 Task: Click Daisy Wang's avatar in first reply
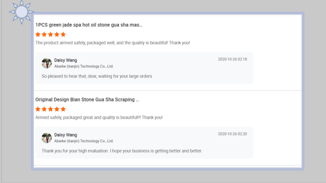pos(47,63)
